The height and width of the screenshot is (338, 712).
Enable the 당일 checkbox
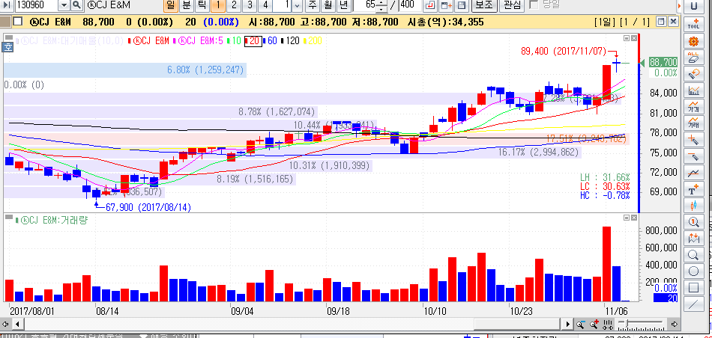pyautogui.click(x=533, y=5)
